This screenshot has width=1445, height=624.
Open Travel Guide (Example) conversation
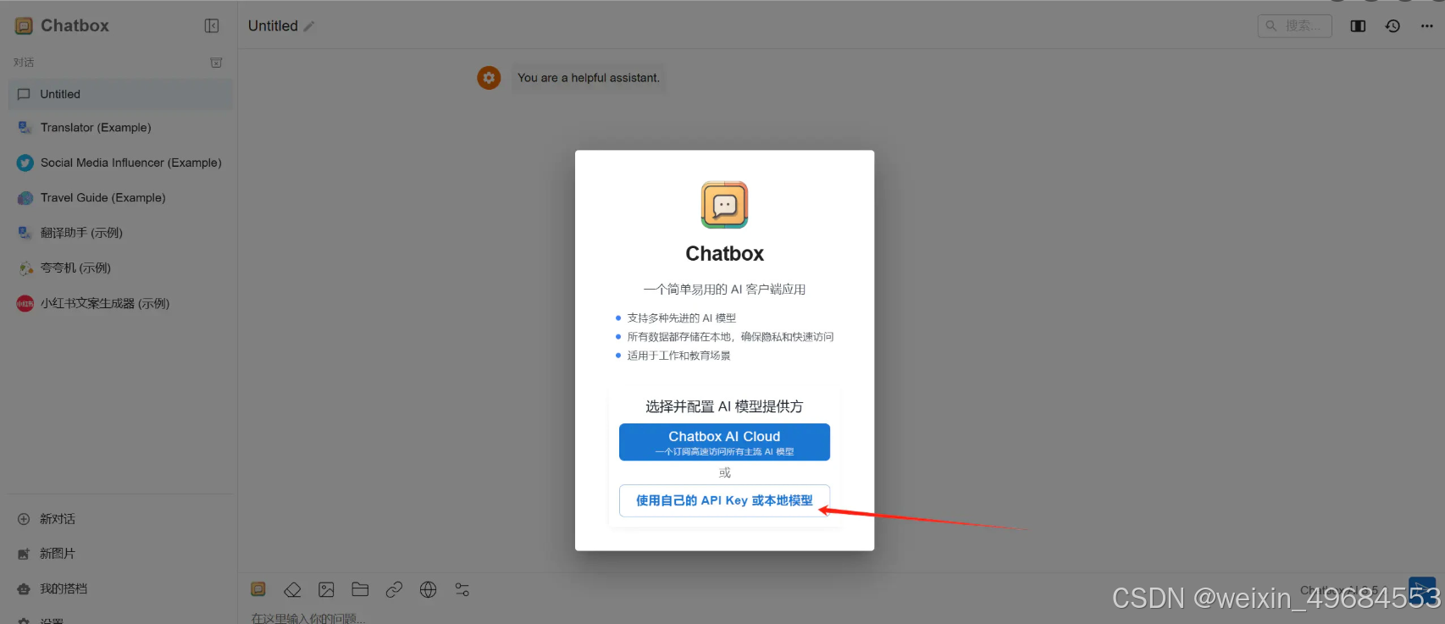[120, 197]
